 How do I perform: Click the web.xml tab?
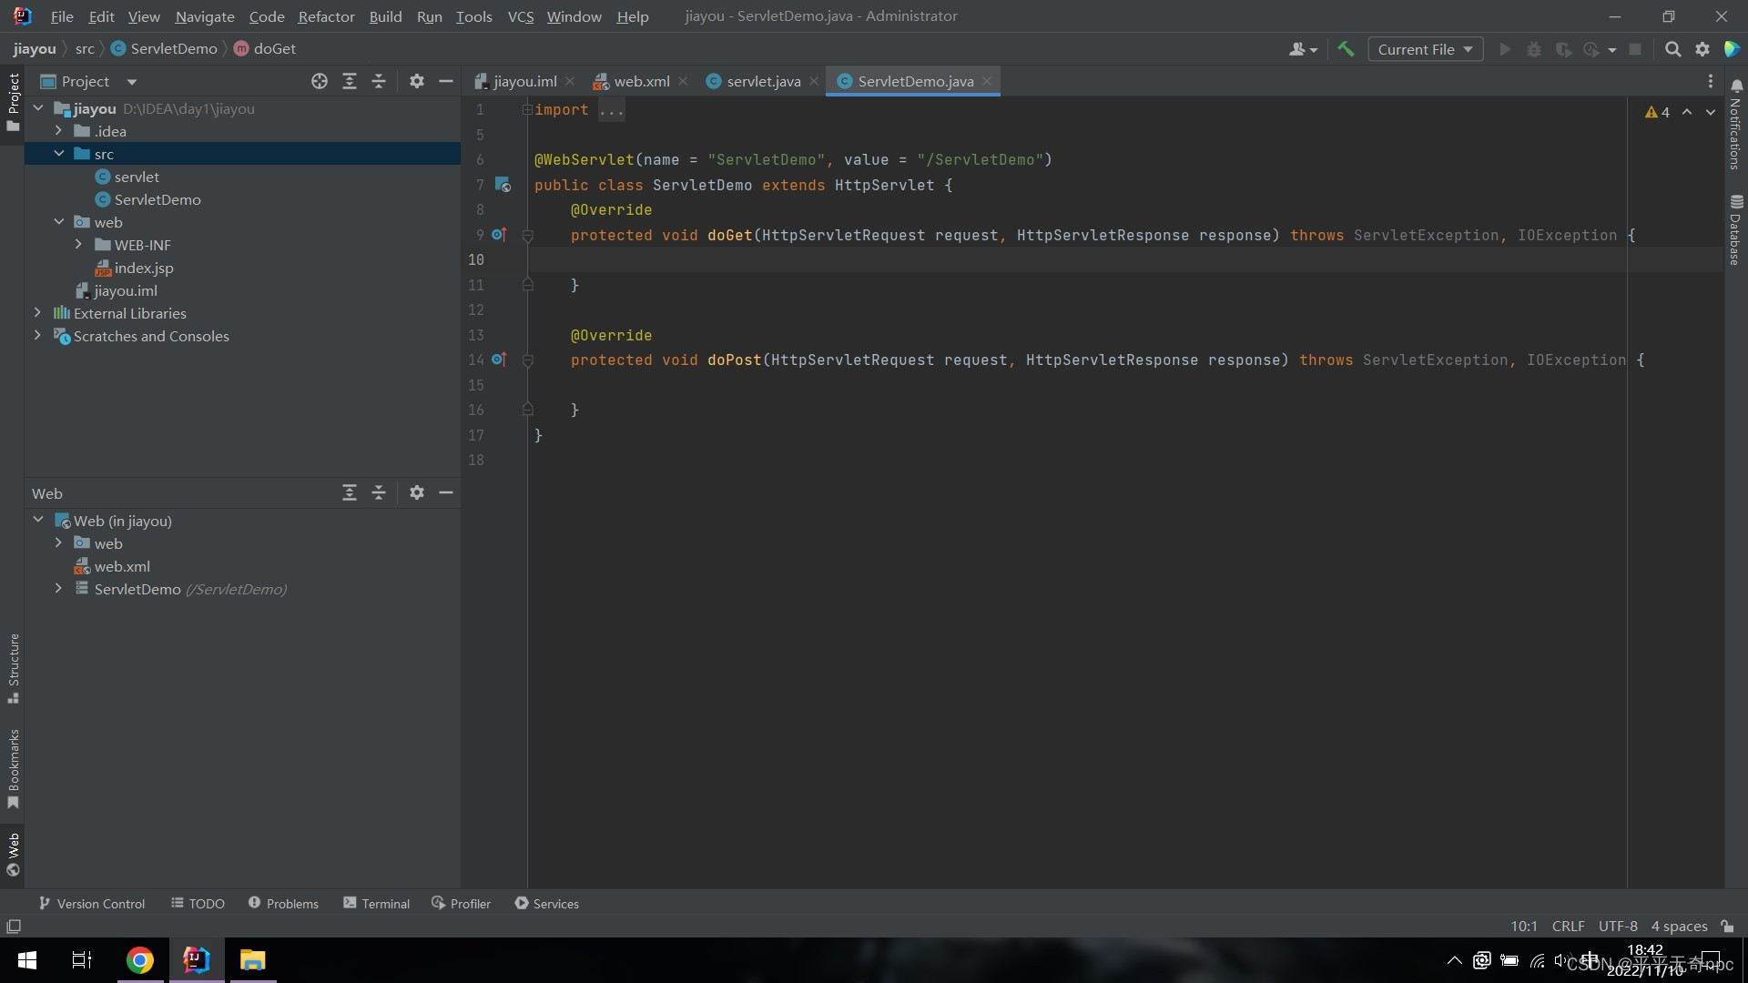tap(641, 80)
